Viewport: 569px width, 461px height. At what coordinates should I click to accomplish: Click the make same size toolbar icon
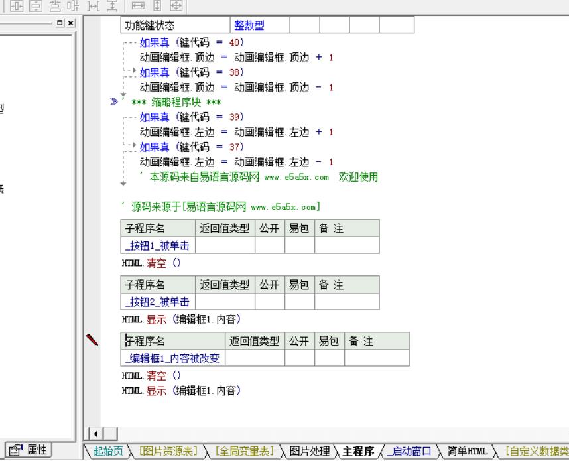coord(176,5)
